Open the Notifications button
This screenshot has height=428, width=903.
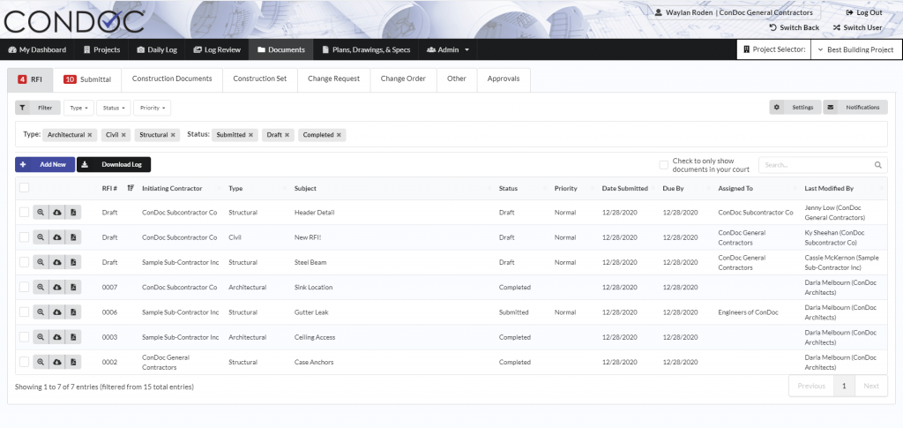[855, 107]
